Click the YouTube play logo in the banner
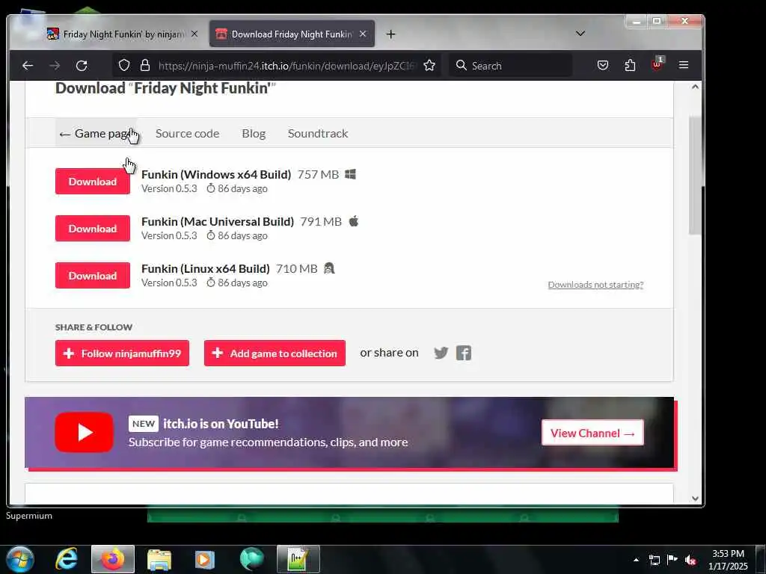This screenshot has height=574, width=766. [x=84, y=432]
